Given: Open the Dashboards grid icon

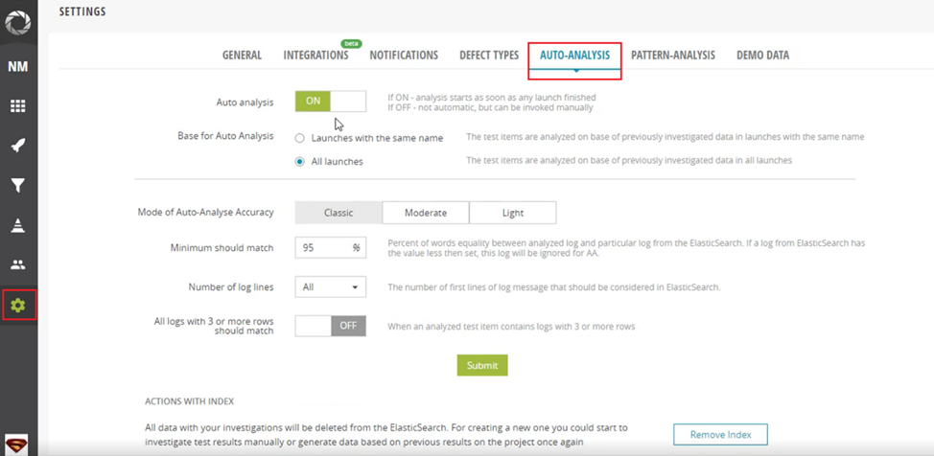Looking at the screenshot, I should pyautogui.click(x=18, y=106).
